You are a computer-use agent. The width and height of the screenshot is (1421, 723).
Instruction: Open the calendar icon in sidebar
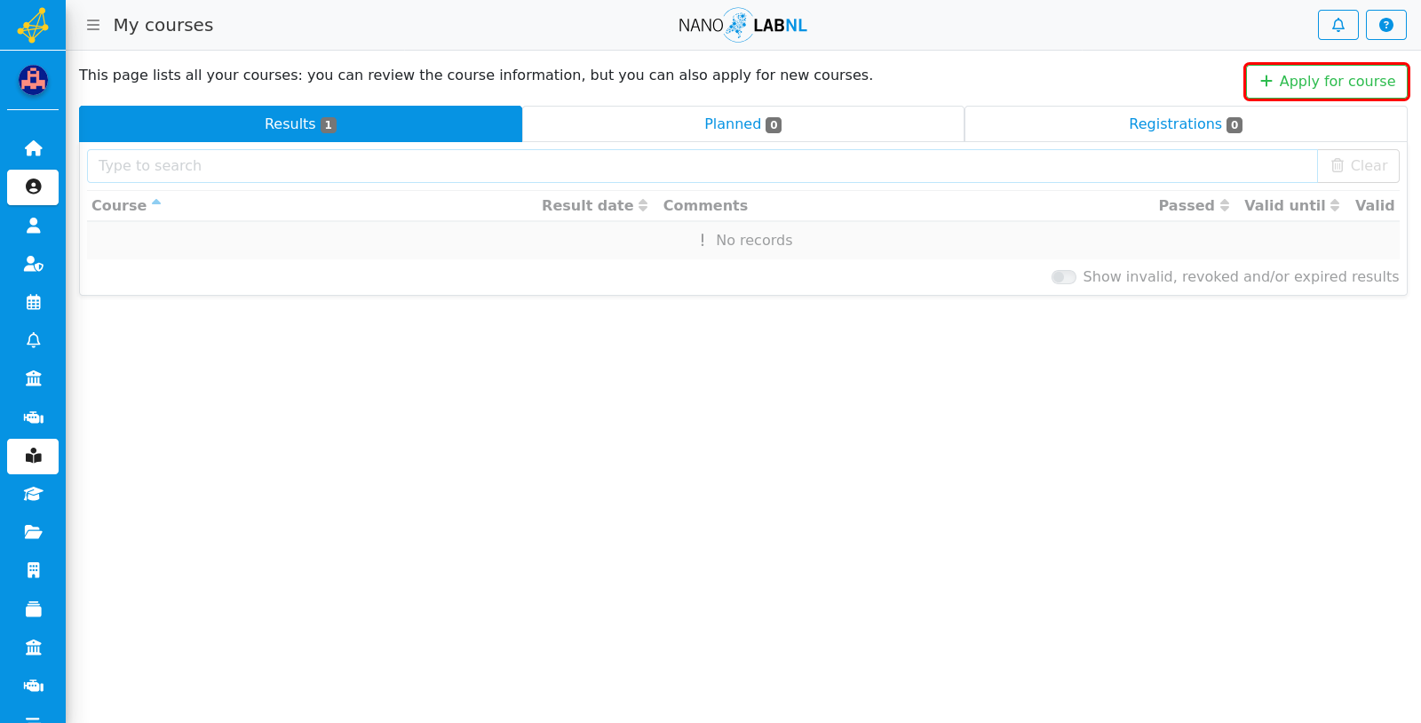(x=33, y=302)
